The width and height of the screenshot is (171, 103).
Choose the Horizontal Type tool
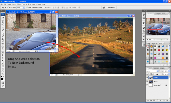(x=3, y=57)
